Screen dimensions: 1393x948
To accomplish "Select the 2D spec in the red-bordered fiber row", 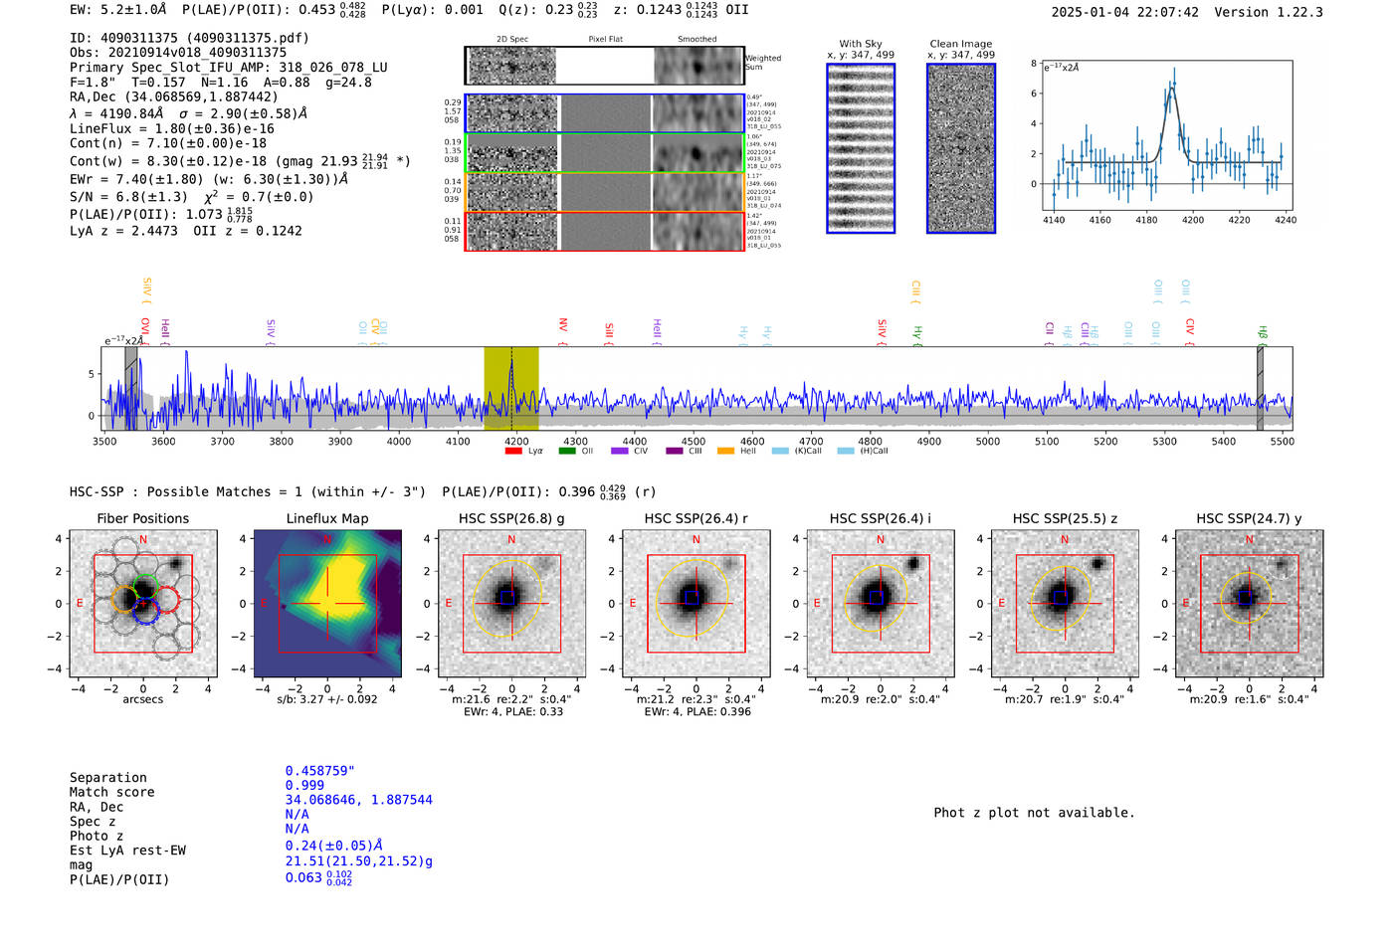I will (x=512, y=232).
